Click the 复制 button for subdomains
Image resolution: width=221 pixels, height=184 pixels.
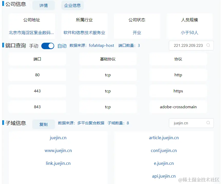(44, 124)
